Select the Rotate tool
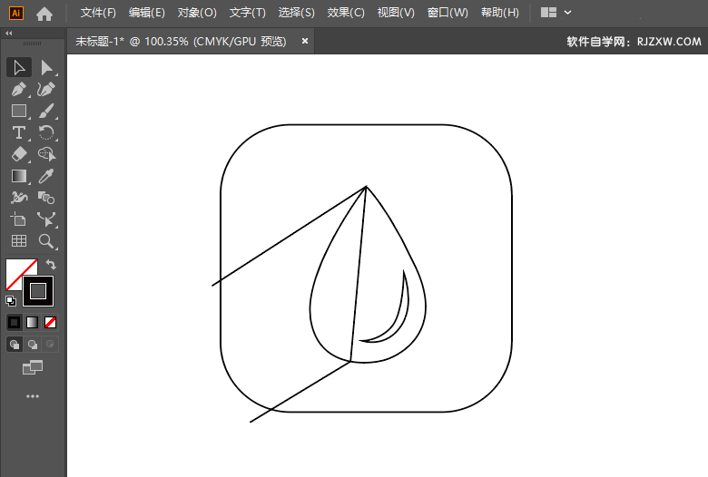Viewport: 708px width, 477px height. [x=46, y=132]
